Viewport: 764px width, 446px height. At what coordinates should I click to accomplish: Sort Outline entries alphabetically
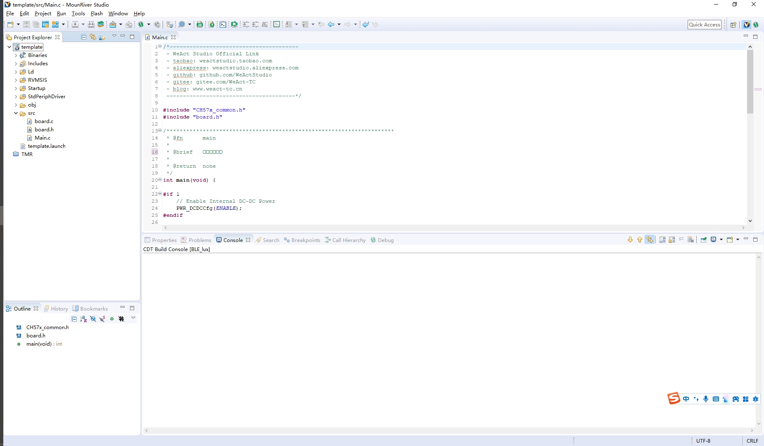pyautogui.click(x=83, y=319)
